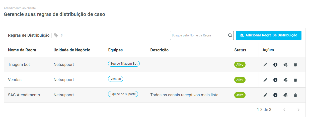View info for SAC Atendimento rule

(275, 95)
